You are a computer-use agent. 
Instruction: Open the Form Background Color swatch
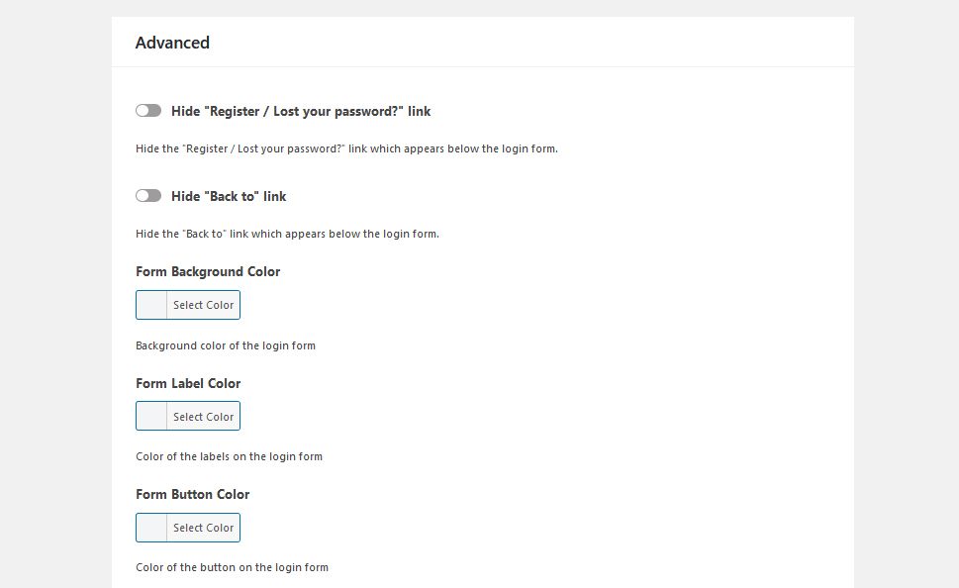coord(151,305)
